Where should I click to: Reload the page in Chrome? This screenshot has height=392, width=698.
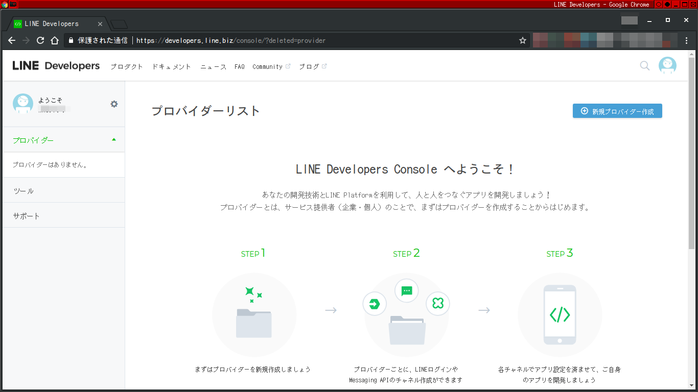click(x=40, y=40)
